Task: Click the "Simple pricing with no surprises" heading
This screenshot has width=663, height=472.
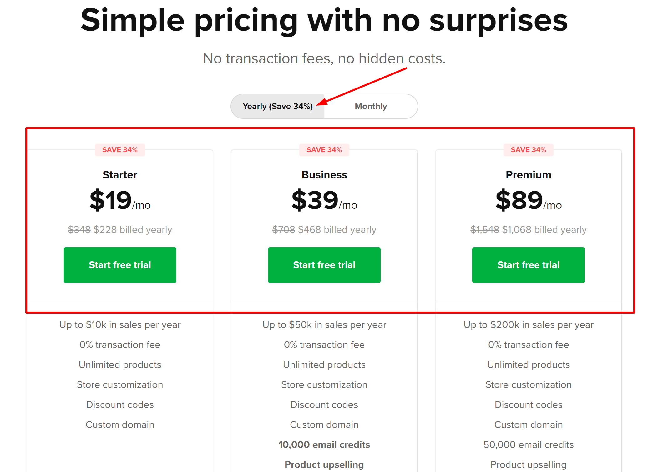Action: pos(324,20)
